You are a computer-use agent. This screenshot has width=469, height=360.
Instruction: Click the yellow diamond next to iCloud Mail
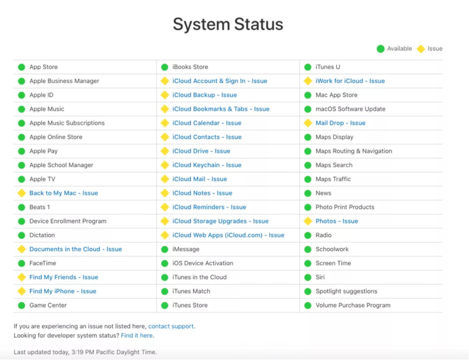click(x=165, y=179)
